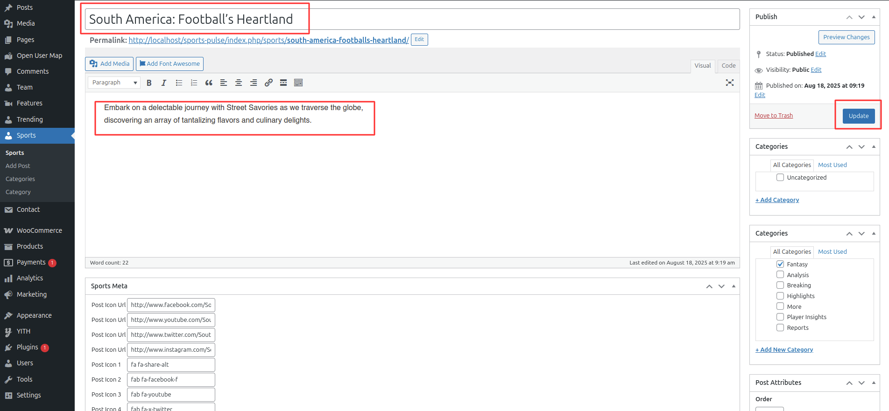The height and width of the screenshot is (411, 889).
Task: Apply italic formatting to text
Action: click(x=164, y=83)
